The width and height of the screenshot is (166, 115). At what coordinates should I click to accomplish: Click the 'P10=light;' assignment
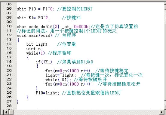coord(48,93)
